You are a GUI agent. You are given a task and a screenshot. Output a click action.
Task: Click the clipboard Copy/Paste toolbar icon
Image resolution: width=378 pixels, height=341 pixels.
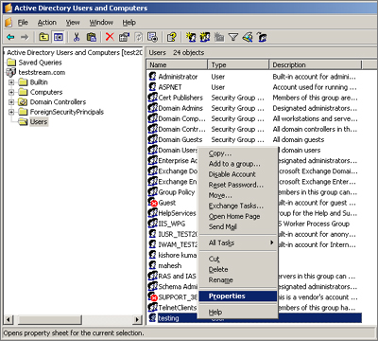click(x=92, y=37)
